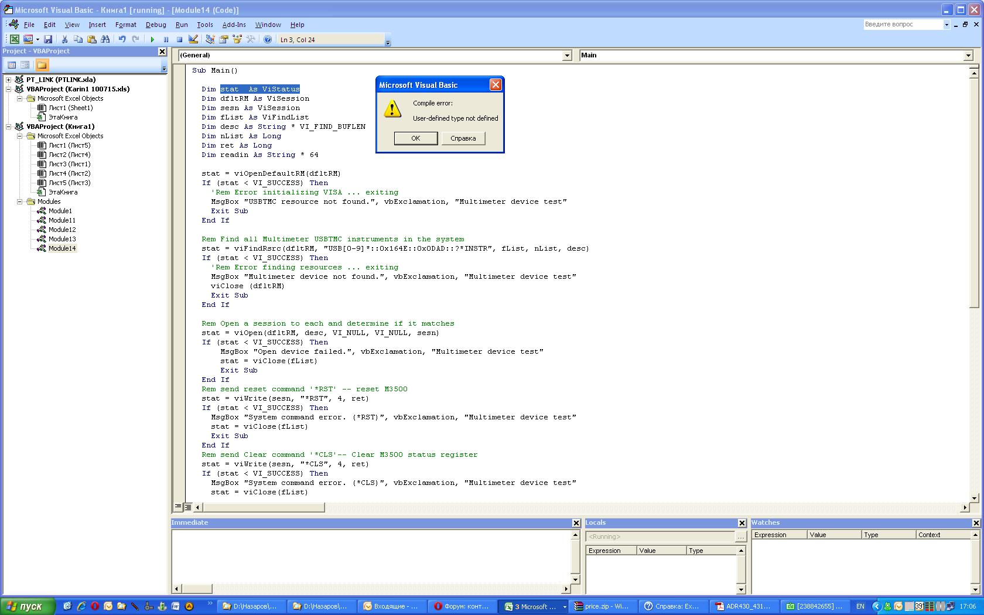Collapse the Modules folder in project tree
Viewport: 984px width, 615px height.
coord(19,201)
